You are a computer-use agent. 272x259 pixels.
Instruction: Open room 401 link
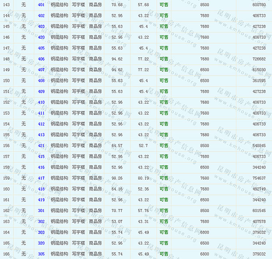pyautogui.click(x=41, y=5)
